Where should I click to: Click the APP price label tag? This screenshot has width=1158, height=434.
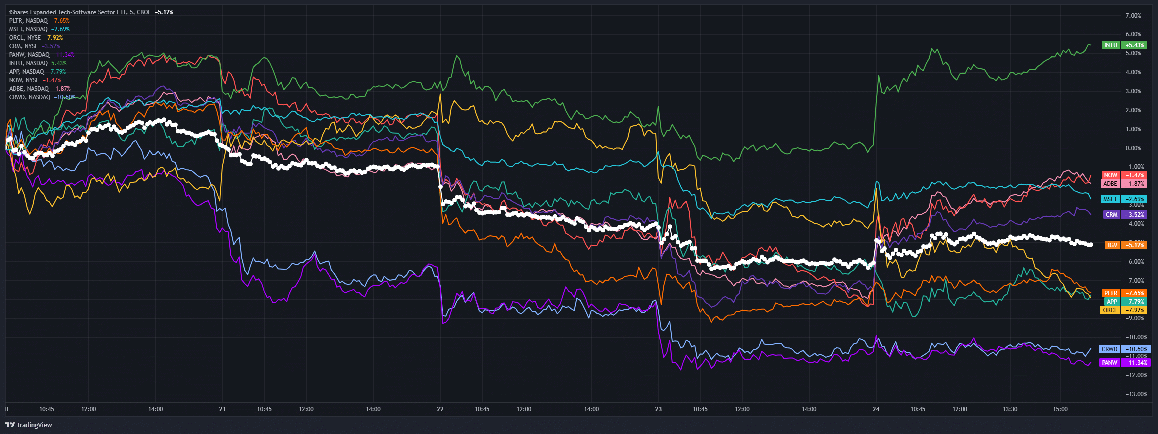click(1125, 302)
